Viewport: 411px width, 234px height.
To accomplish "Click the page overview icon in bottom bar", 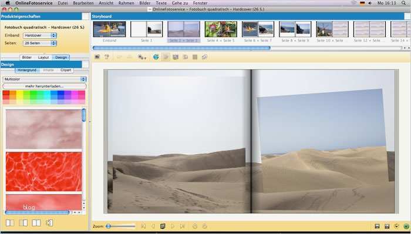I will pos(163,226).
